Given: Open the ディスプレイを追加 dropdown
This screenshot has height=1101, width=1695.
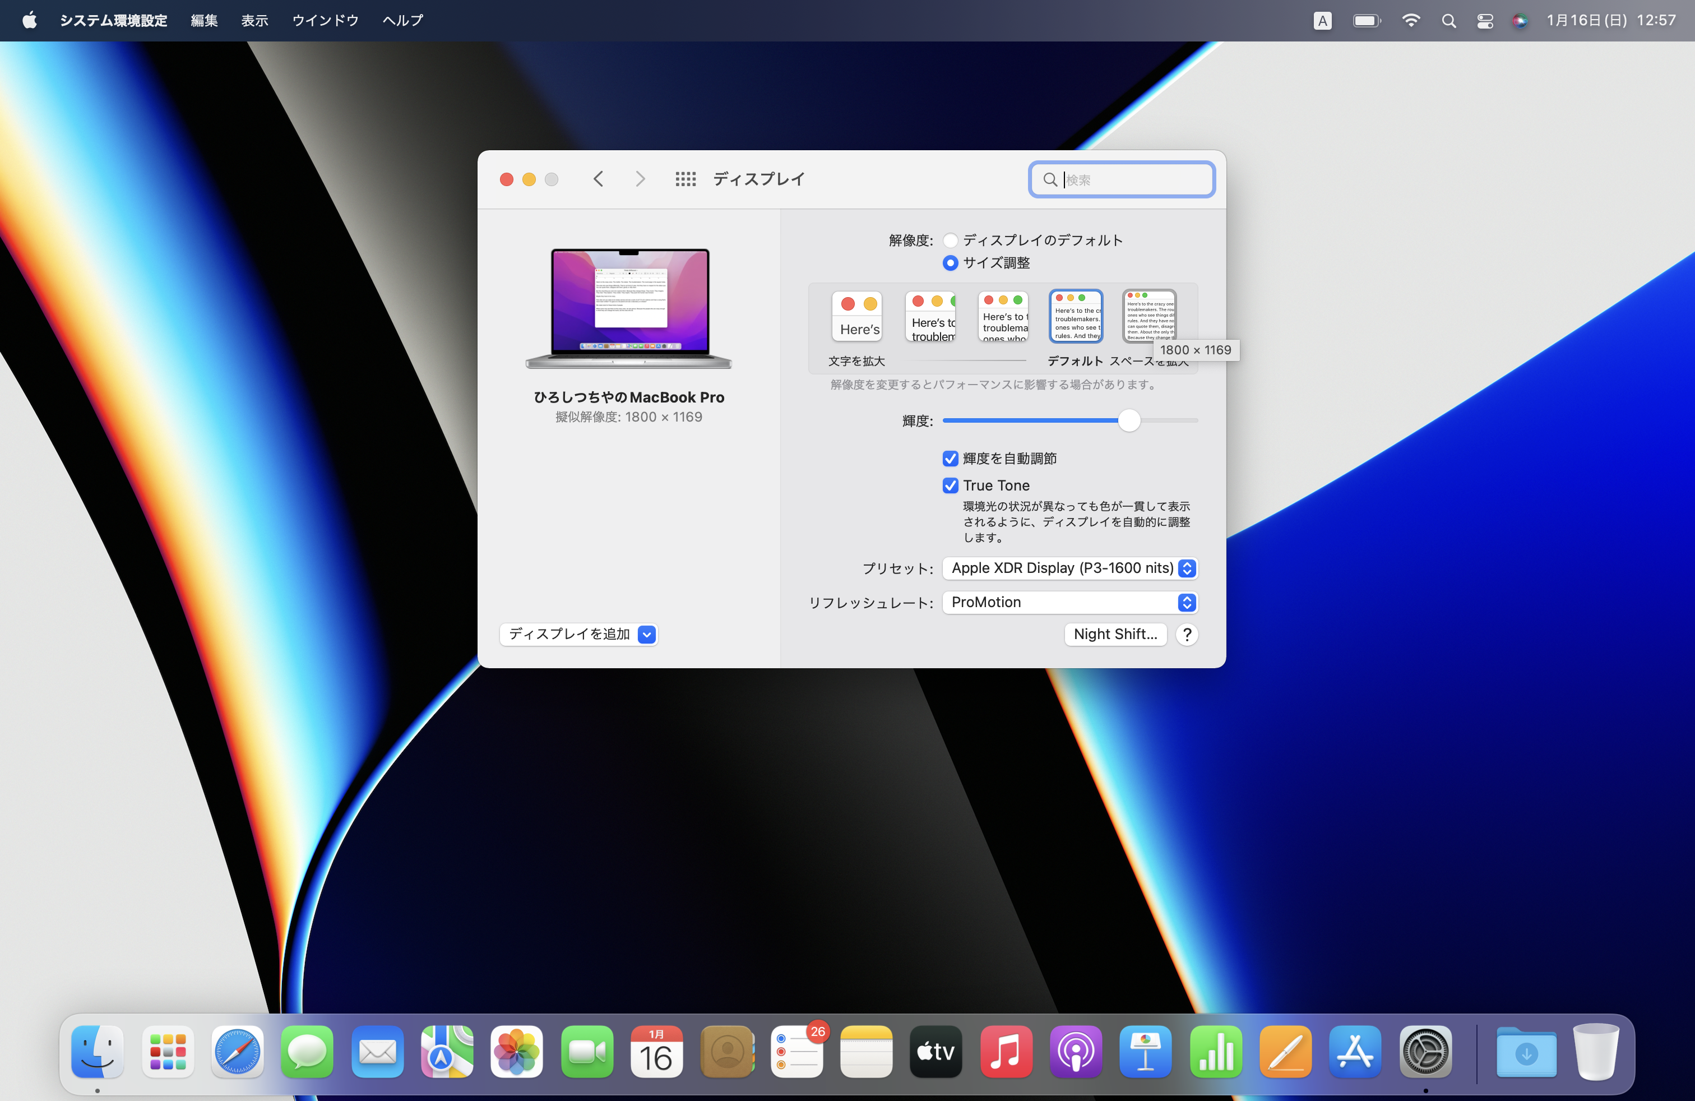Looking at the screenshot, I should (x=578, y=634).
